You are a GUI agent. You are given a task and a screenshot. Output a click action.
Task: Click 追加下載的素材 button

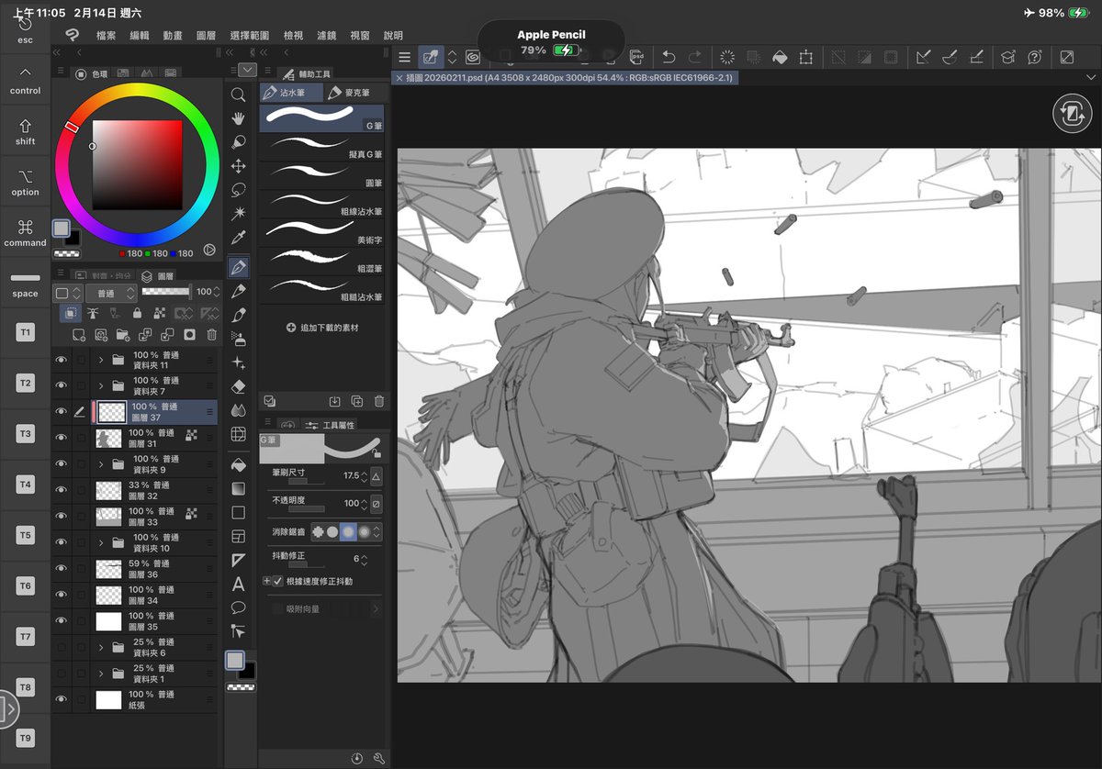click(322, 328)
